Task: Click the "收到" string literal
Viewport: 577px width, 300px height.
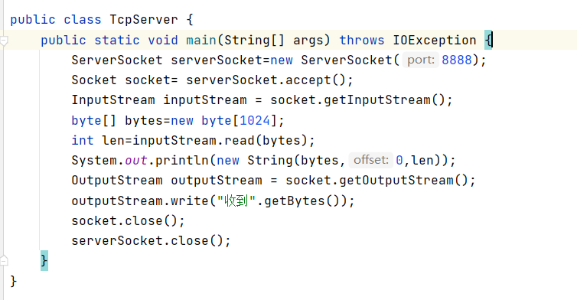Action: (x=236, y=201)
